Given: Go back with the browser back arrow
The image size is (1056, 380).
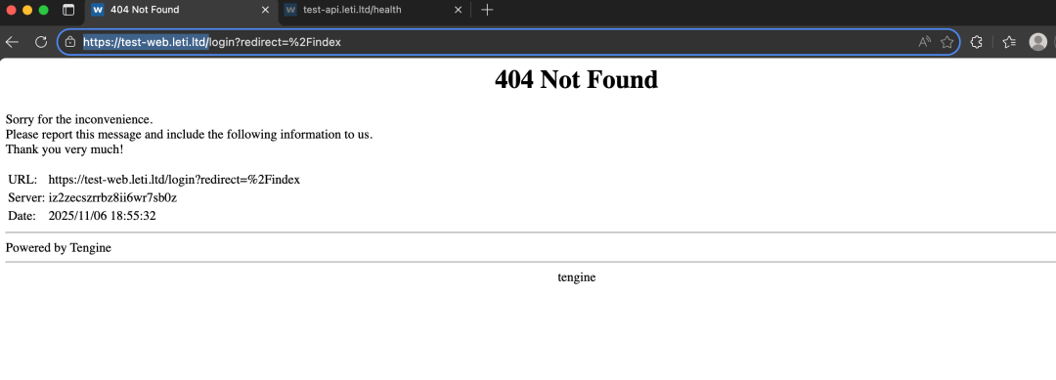Looking at the screenshot, I should pos(12,42).
